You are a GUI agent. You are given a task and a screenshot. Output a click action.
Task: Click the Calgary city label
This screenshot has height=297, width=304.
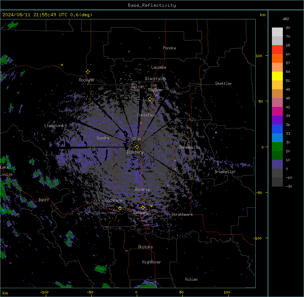[141, 213]
